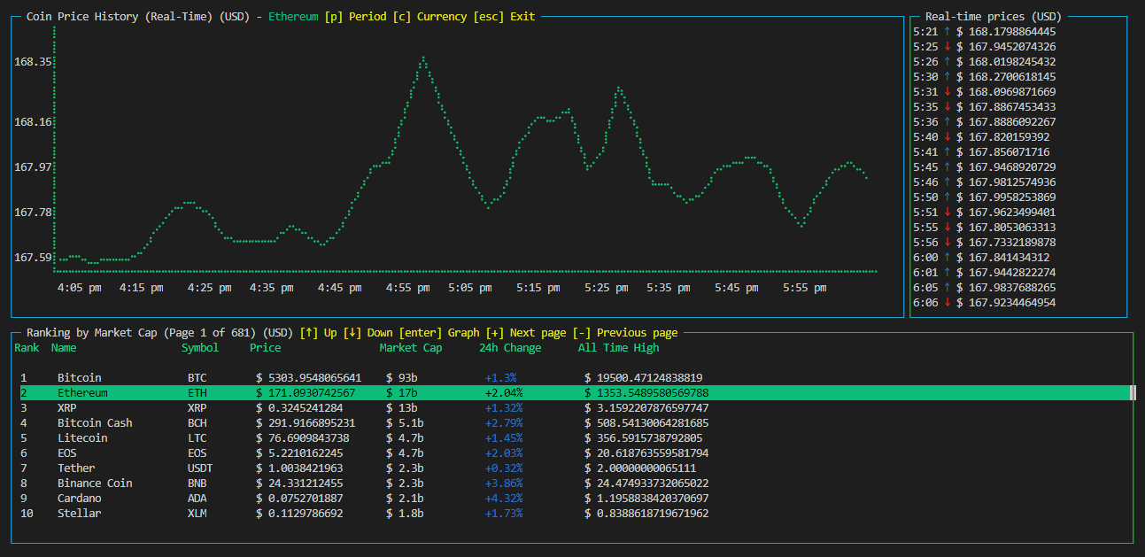The image size is (1145, 557).
Task: Click the scrollbar thumb on Ethereum row
Action: 1133,393
